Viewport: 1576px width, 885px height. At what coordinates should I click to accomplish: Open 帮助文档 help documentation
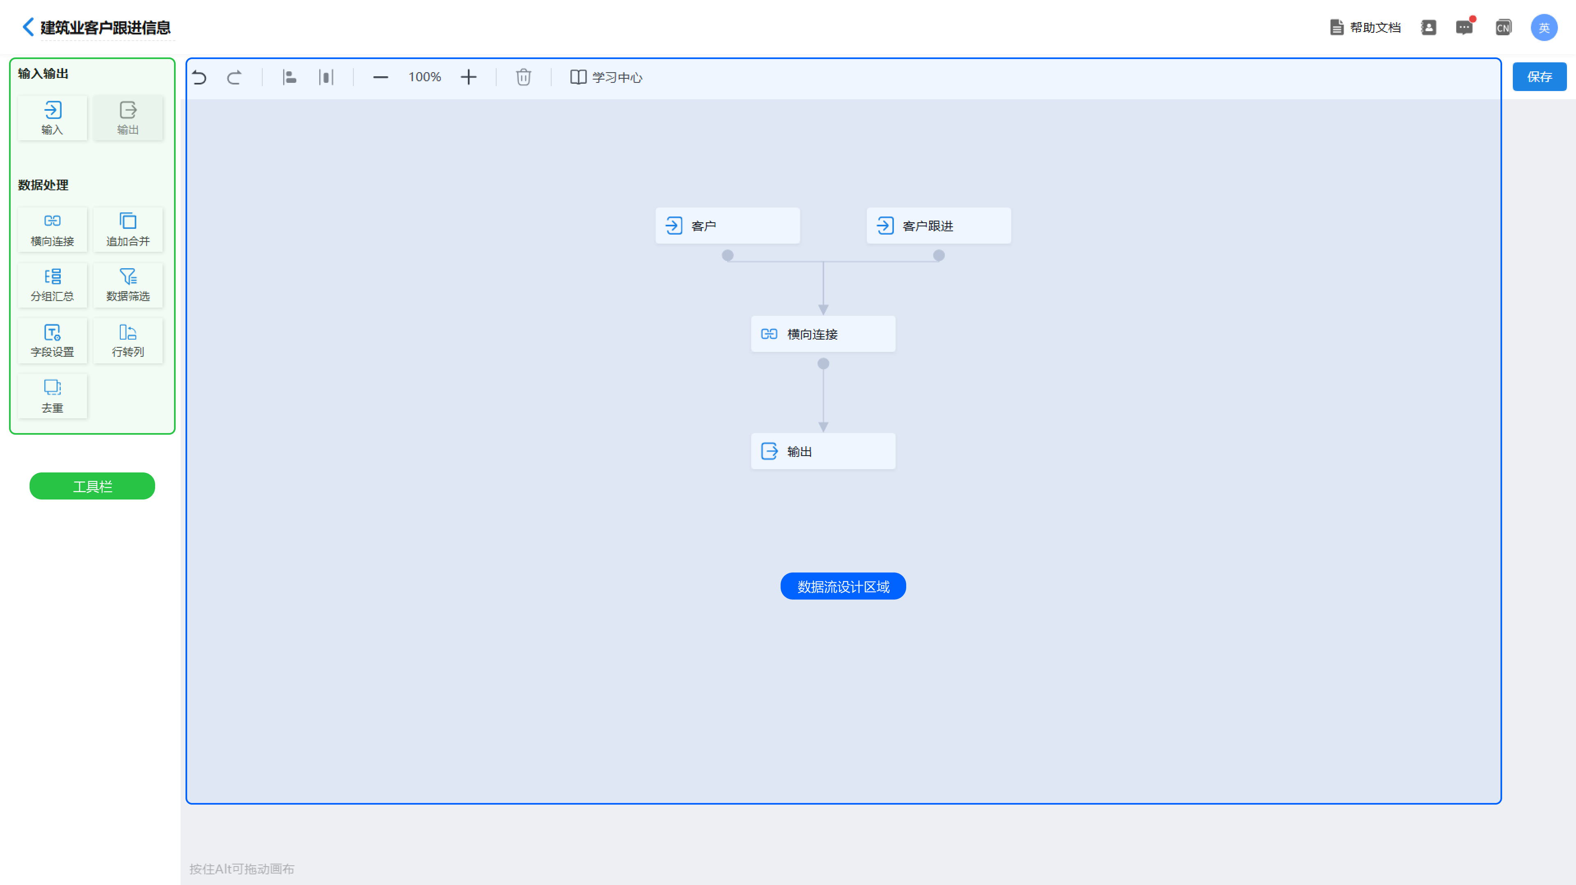tap(1365, 27)
